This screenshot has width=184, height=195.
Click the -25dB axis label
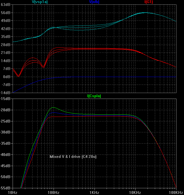click(x=5, y=121)
